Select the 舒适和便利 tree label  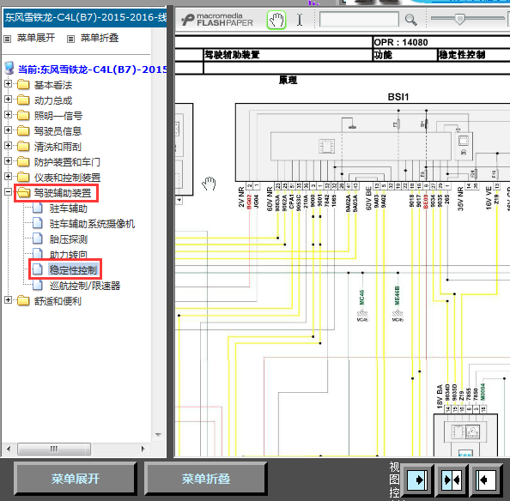(x=58, y=301)
